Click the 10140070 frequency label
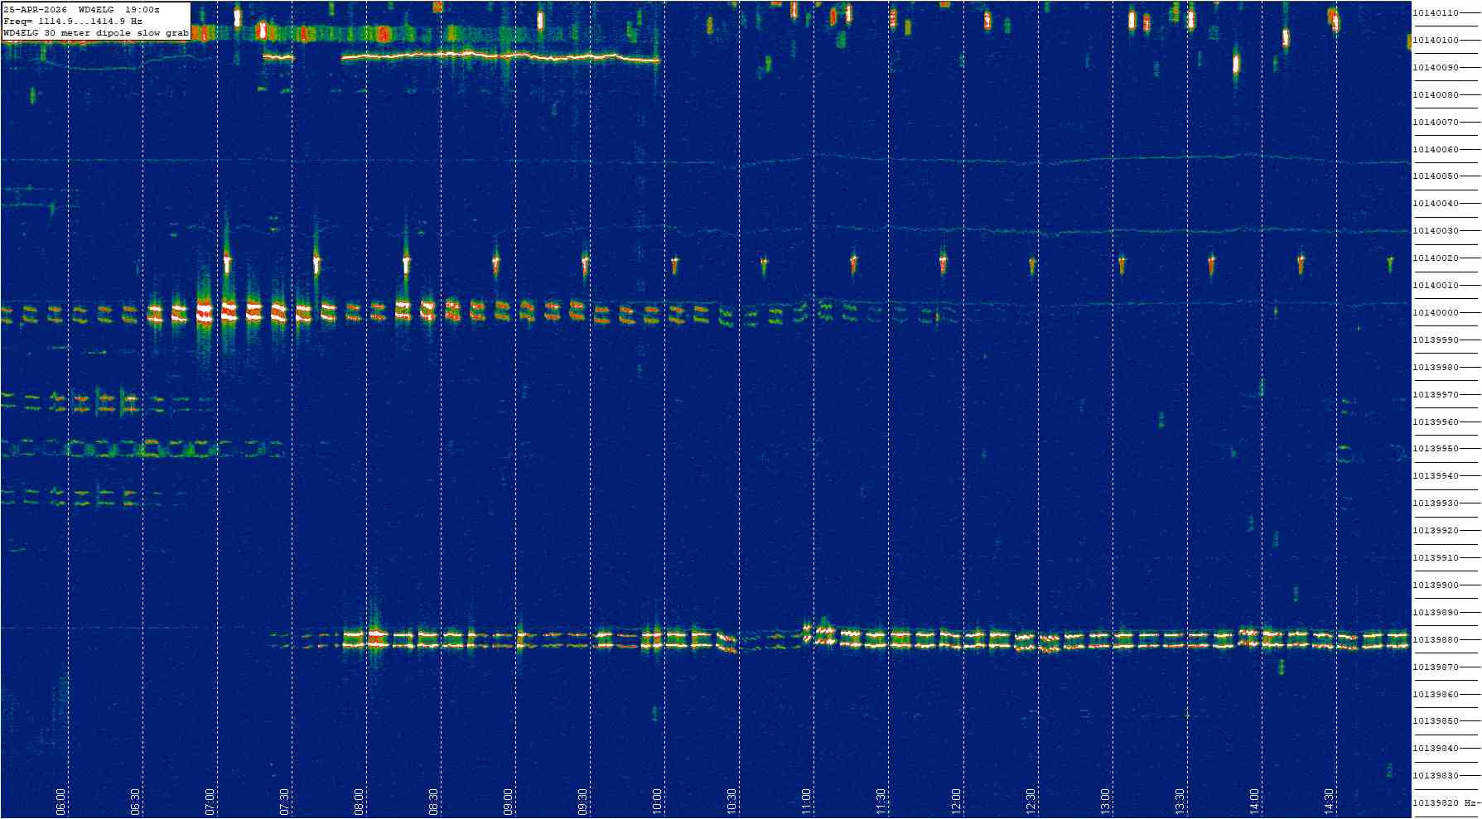The height and width of the screenshot is (819, 1482). pos(1436,123)
